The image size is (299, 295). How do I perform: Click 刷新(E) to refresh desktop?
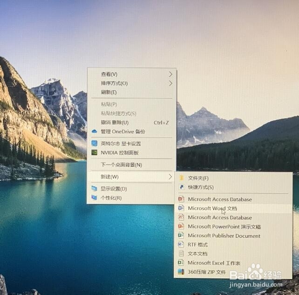tap(132, 93)
